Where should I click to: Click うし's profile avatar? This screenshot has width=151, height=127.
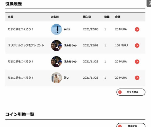pyautogui.click(x=56, y=78)
